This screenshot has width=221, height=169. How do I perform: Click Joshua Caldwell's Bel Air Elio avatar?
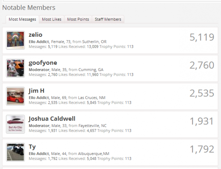coord(15,124)
